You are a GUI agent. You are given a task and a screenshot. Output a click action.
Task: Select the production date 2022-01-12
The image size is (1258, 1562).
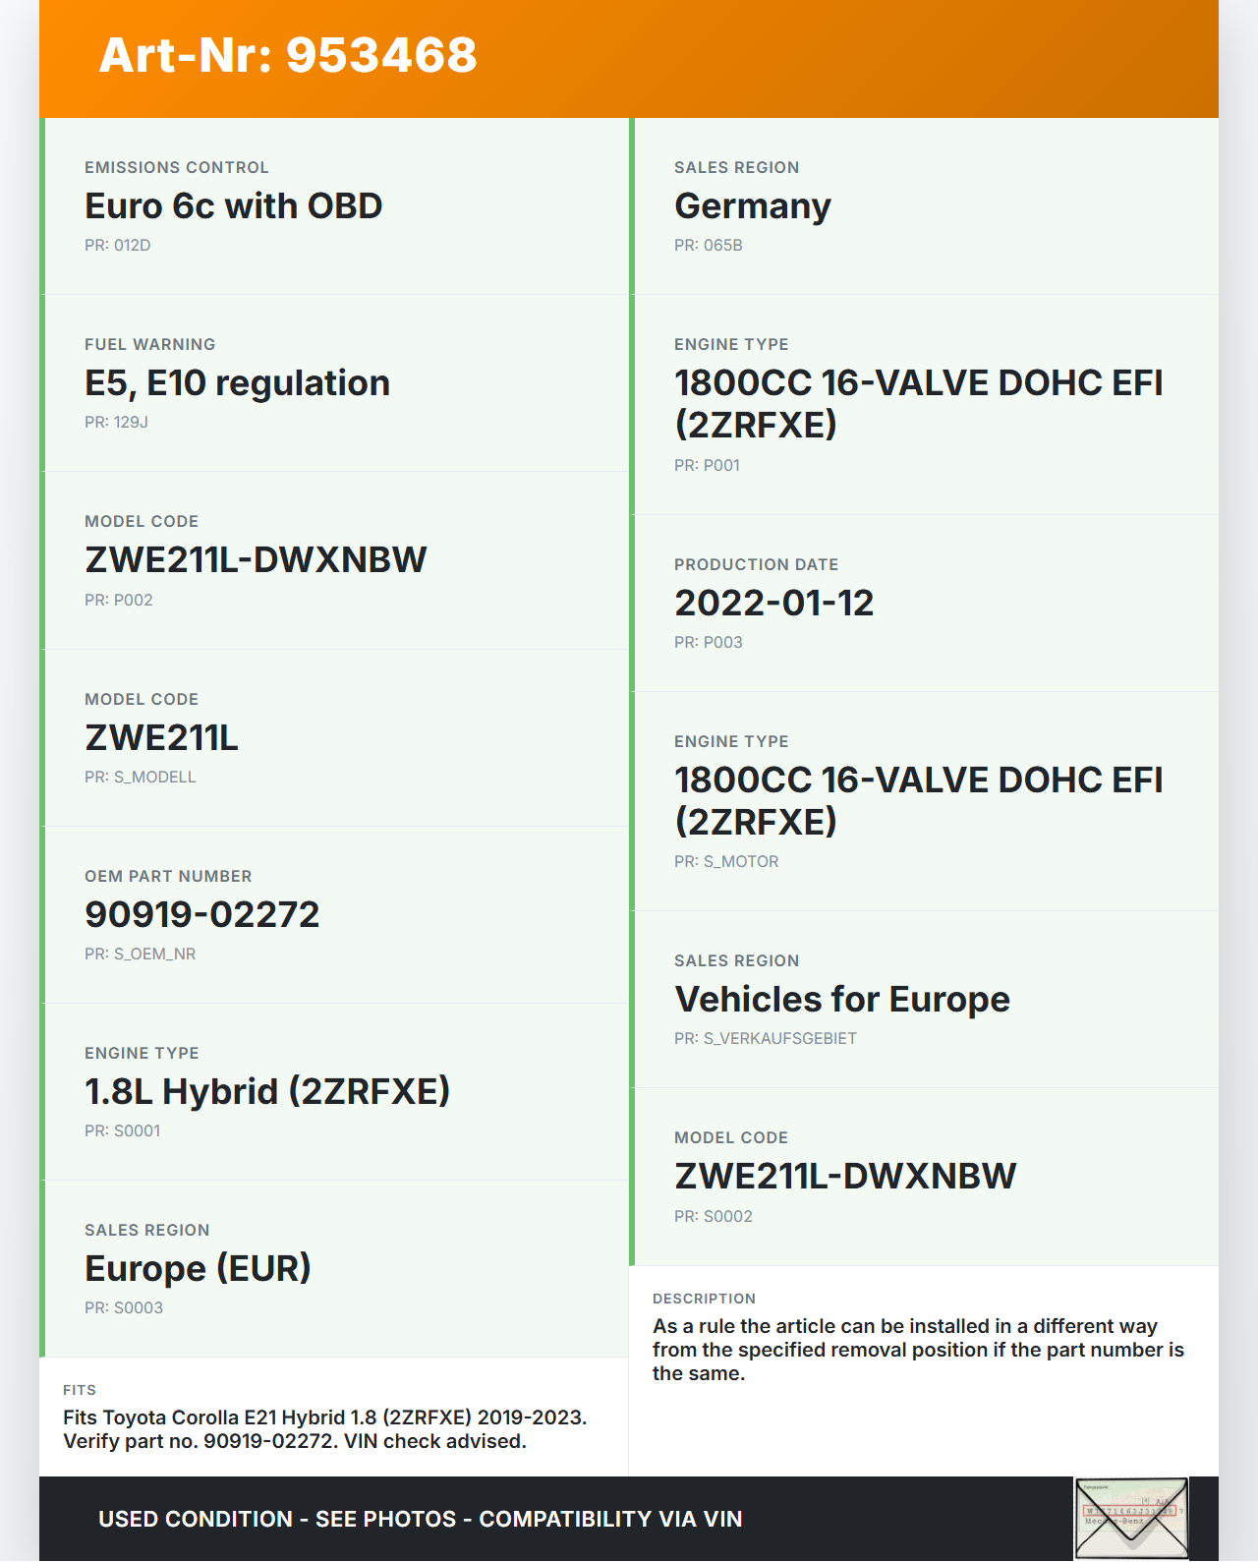click(773, 604)
